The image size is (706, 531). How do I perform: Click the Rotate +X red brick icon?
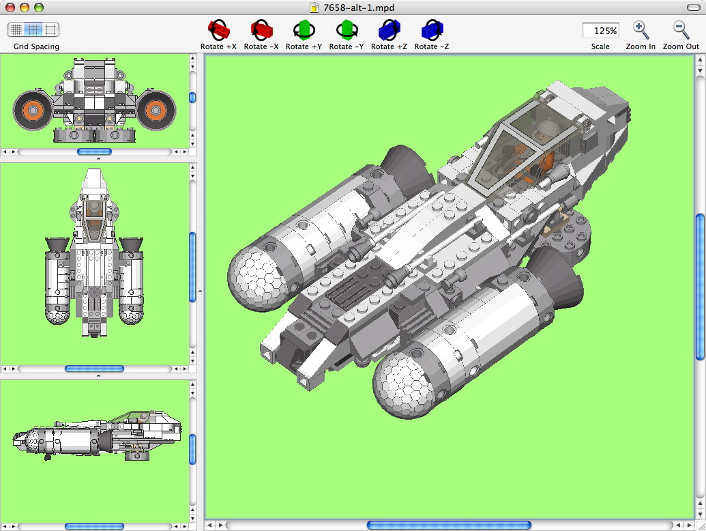218,30
